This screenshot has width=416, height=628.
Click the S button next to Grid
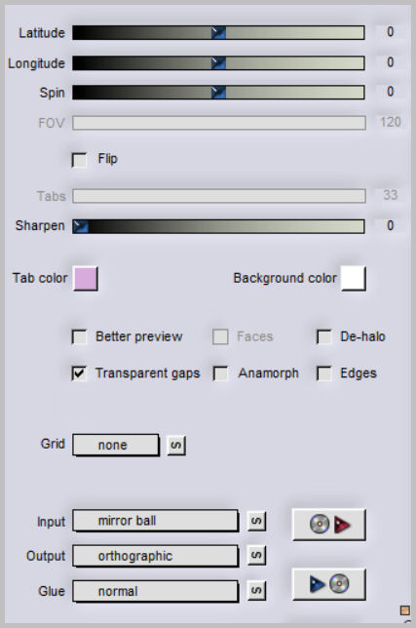coord(176,446)
